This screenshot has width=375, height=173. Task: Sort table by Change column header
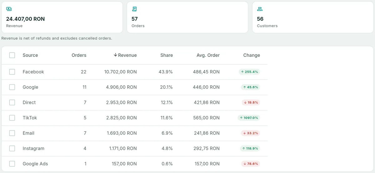(252, 55)
